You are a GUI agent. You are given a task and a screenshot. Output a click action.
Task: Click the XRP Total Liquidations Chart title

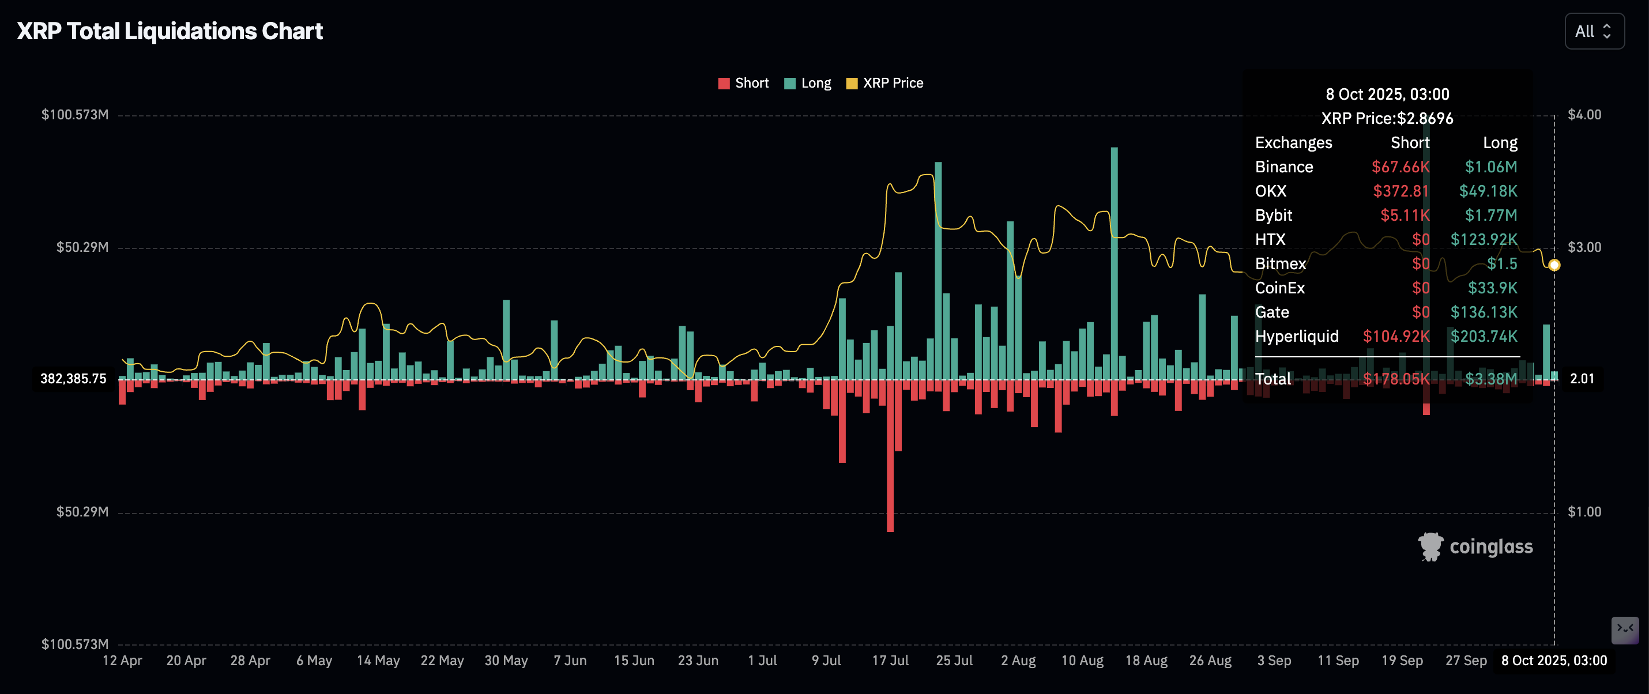(170, 31)
